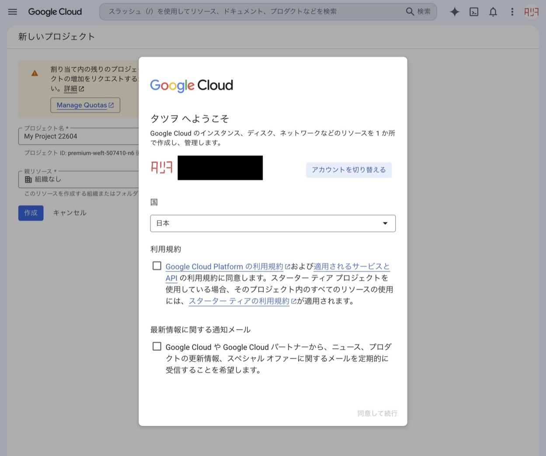Click the Google Cloud logo in header

[x=55, y=12]
